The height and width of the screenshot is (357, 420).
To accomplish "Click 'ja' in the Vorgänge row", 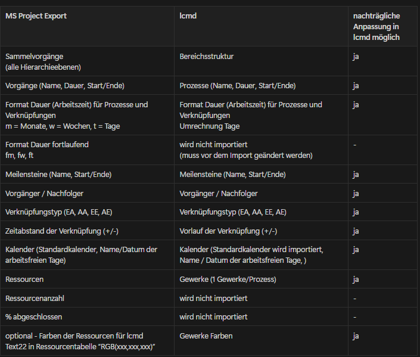I will click(356, 86).
